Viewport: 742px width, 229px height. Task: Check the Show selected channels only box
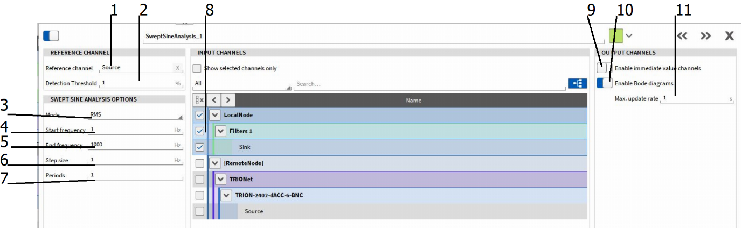[197, 68]
